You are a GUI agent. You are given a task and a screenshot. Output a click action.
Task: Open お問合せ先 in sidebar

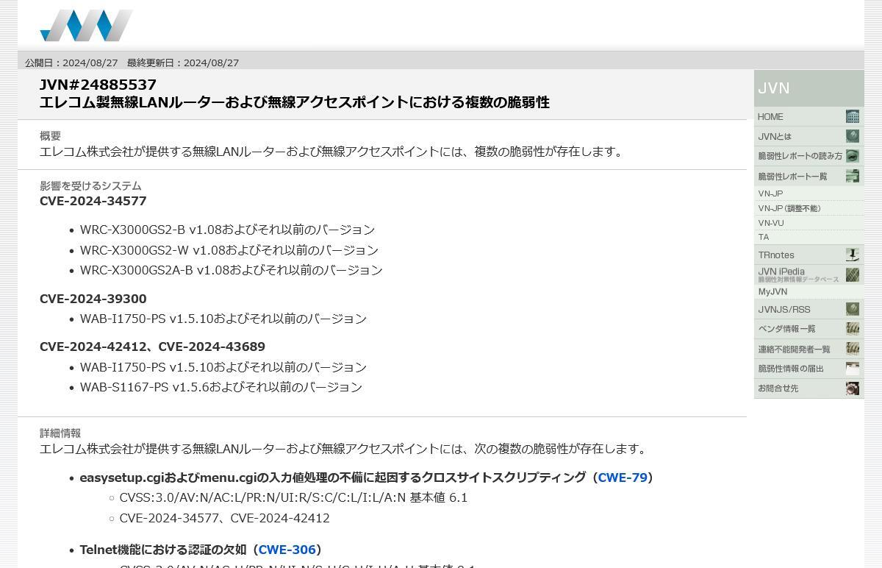pos(808,388)
